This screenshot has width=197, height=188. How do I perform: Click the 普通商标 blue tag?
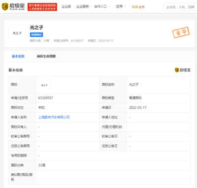click(x=36, y=34)
